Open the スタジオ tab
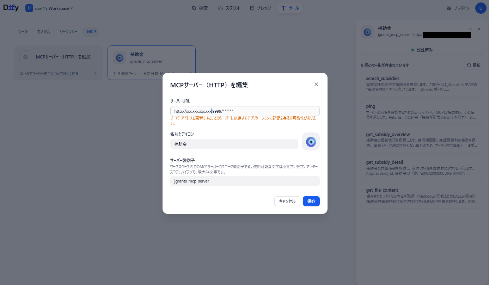The height and width of the screenshot is (285, 489). [229, 8]
